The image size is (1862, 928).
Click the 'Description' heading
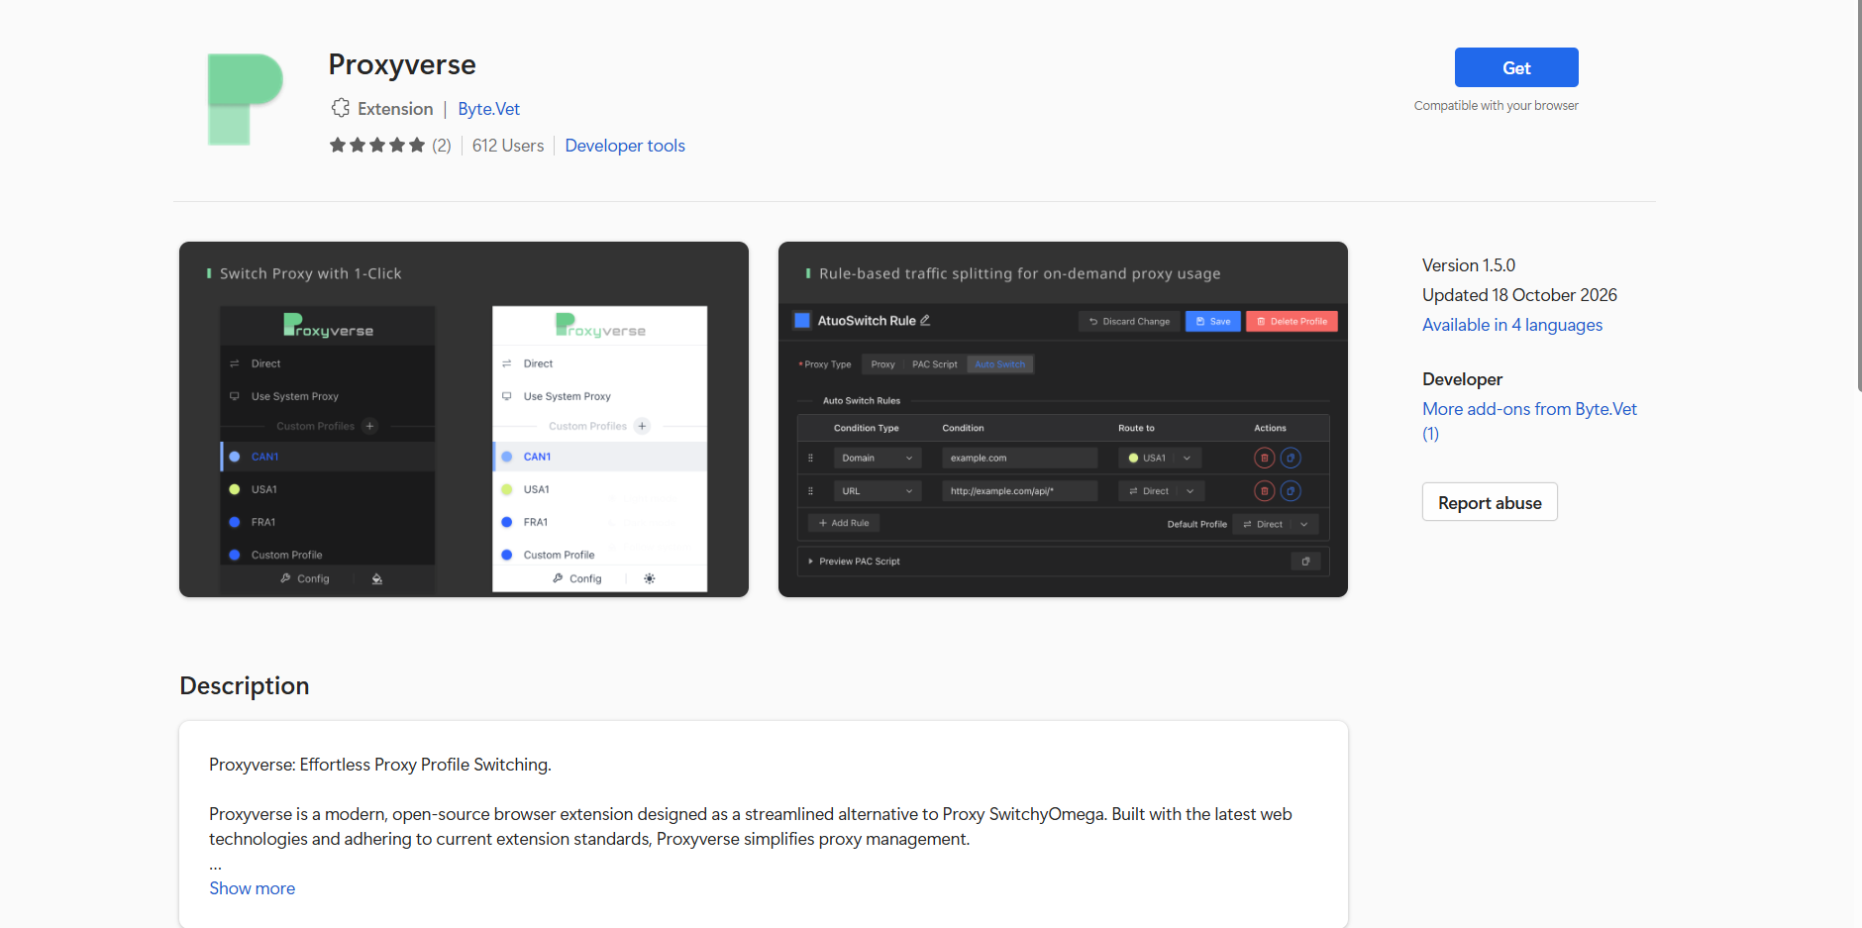pos(245,686)
